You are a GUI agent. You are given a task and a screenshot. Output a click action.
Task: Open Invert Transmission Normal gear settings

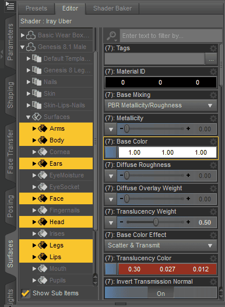point(213,282)
